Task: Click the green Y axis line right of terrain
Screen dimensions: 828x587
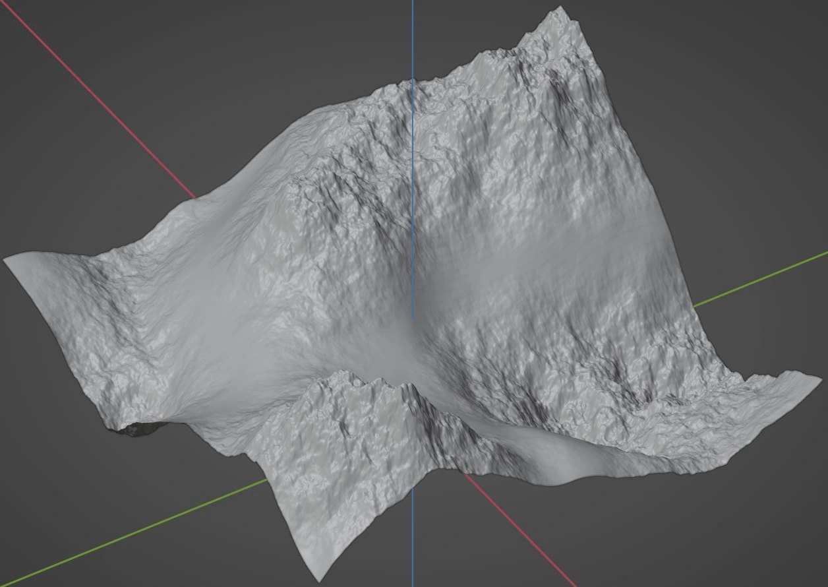Action: [758, 280]
